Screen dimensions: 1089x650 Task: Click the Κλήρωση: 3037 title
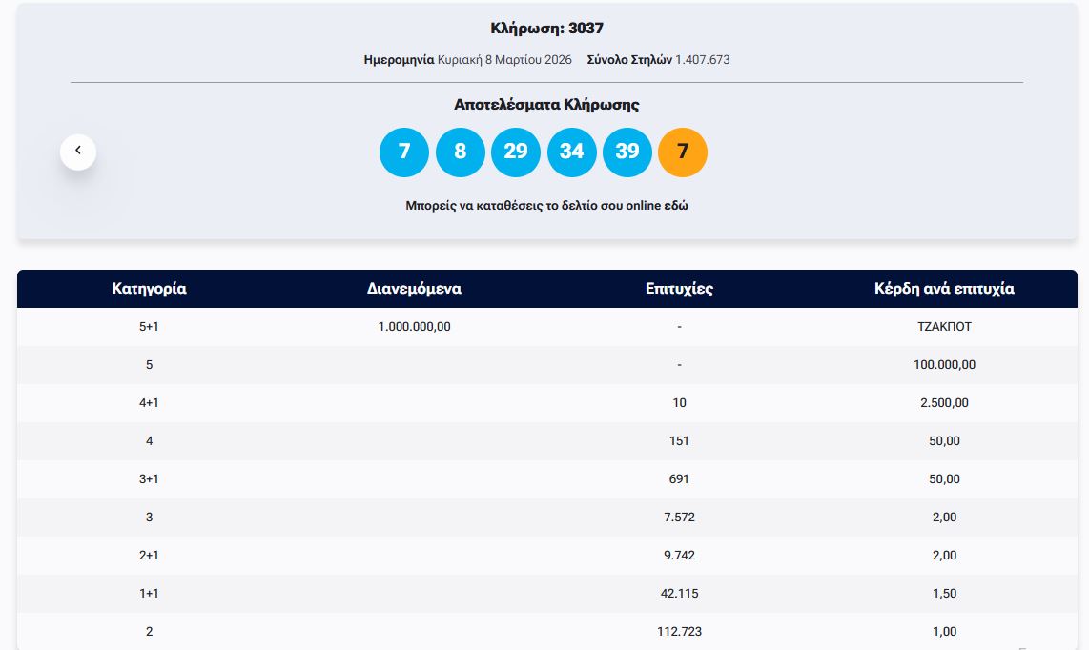pos(546,29)
